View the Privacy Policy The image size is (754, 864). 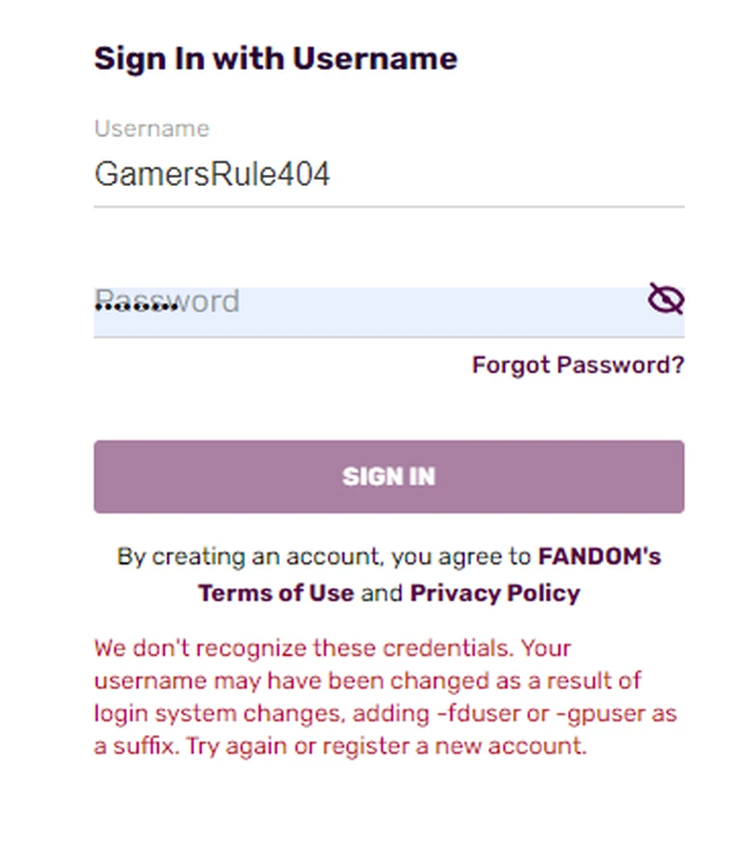pos(494,592)
